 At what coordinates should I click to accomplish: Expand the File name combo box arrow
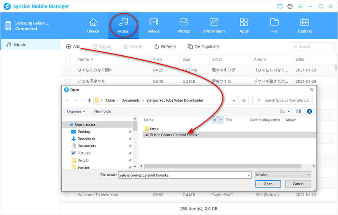(x=248, y=175)
